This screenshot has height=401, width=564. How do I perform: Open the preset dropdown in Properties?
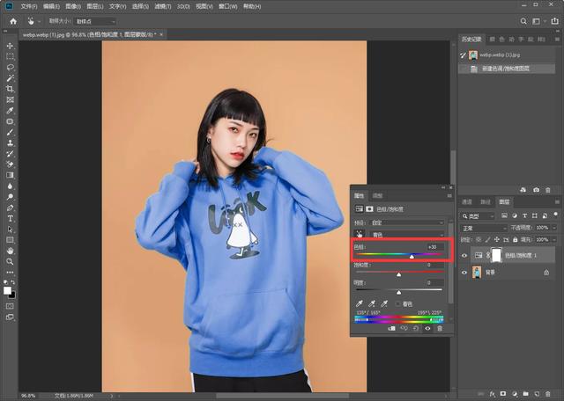click(x=407, y=222)
